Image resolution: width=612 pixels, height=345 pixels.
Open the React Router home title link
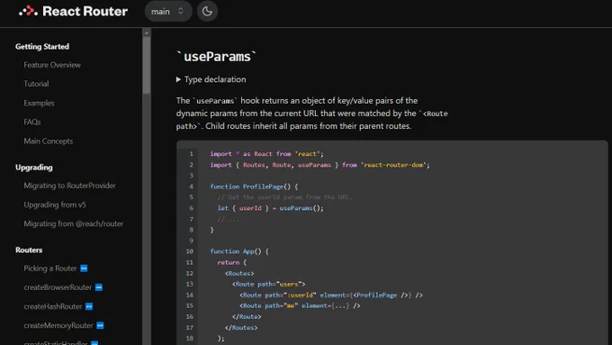85,12
